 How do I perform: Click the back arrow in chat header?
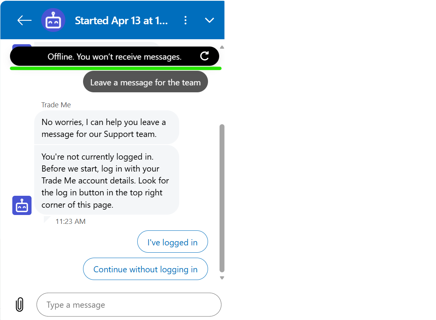24,20
